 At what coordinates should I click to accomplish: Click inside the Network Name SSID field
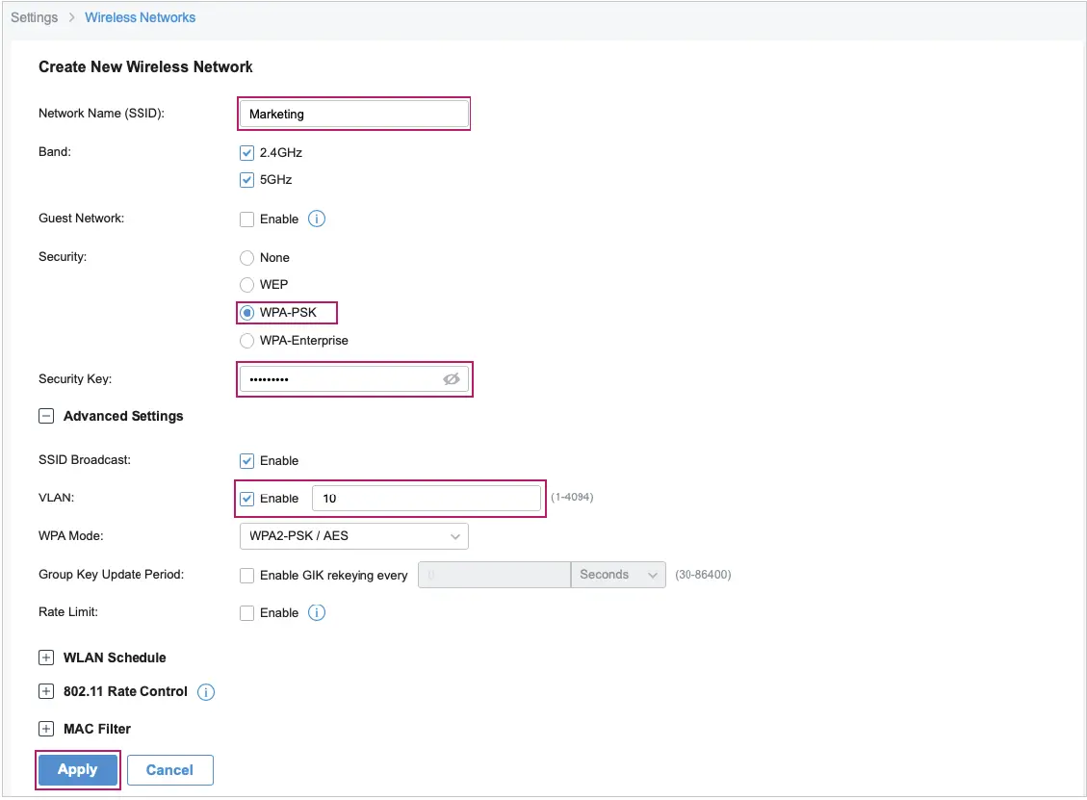point(353,114)
